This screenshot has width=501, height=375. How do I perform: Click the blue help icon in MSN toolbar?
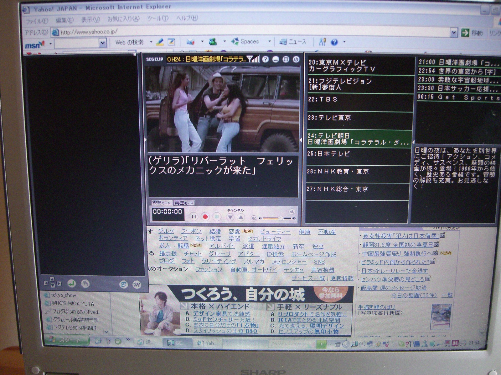pos(334,42)
